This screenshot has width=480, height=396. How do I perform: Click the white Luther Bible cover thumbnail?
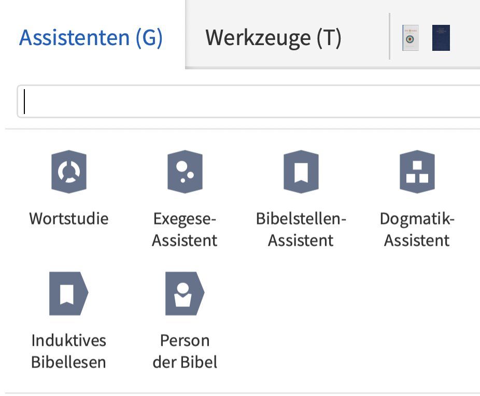[x=411, y=38]
